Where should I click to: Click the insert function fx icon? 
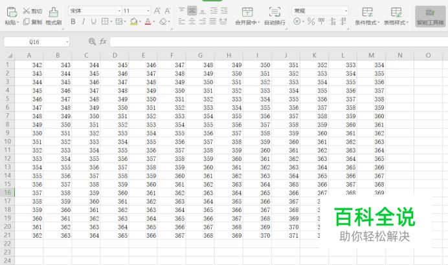[x=103, y=41]
